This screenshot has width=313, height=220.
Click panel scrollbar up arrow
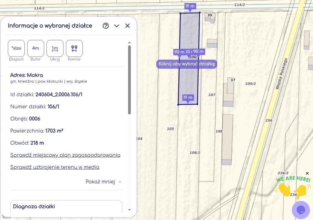click(130, 43)
